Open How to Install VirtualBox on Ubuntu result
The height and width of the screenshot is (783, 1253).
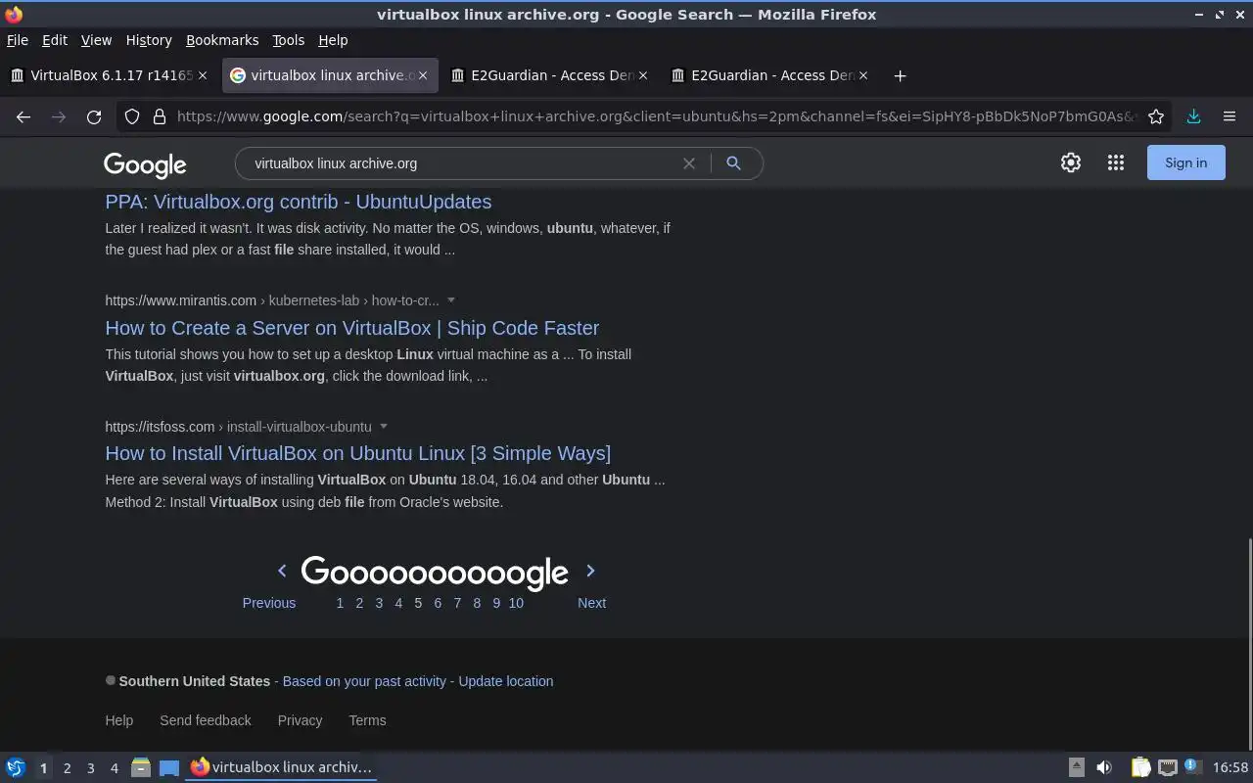pyautogui.click(x=358, y=453)
